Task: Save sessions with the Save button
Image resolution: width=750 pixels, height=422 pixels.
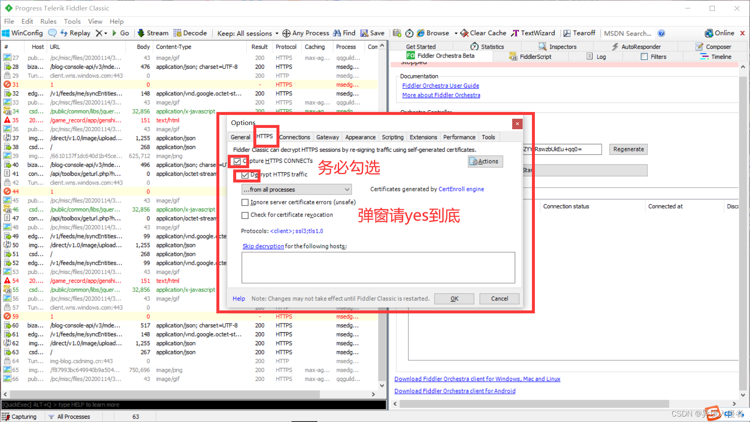Action: [372, 33]
